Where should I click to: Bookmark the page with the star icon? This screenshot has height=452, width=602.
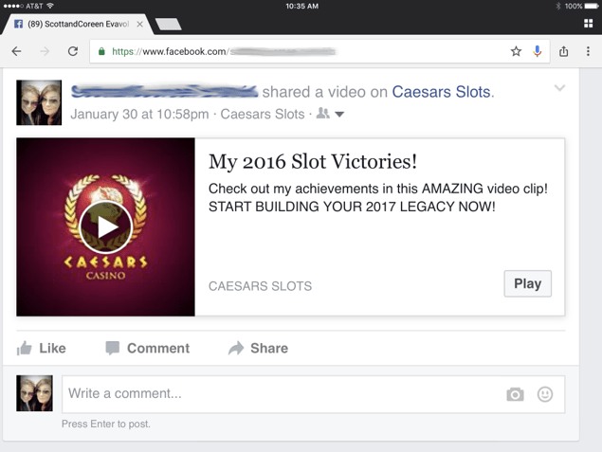click(x=516, y=51)
